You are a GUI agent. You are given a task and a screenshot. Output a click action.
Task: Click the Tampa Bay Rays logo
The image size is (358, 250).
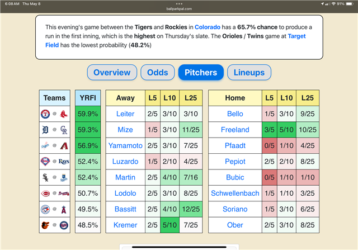pos(64,162)
